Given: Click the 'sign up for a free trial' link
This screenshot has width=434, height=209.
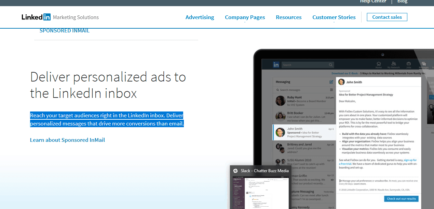Looking at the screenshot, I should coord(378,162).
